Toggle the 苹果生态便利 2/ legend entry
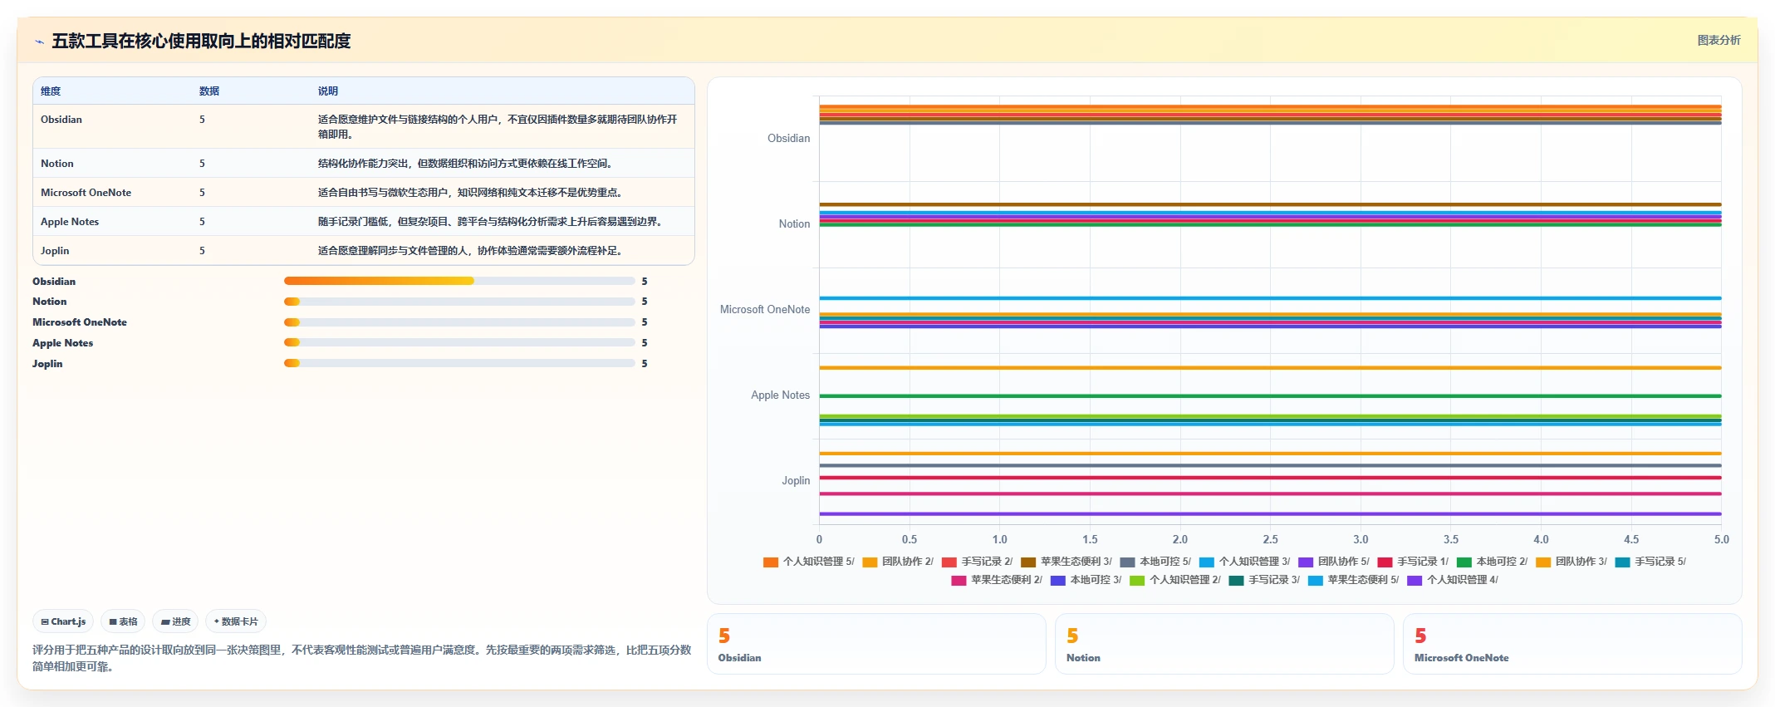The width and height of the screenshot is (1775, 707). 997,580
